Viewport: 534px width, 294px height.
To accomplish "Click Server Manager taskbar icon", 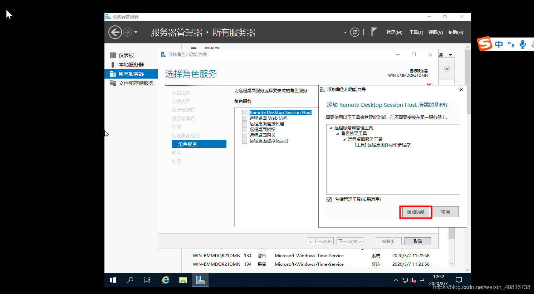I will 201,280.
